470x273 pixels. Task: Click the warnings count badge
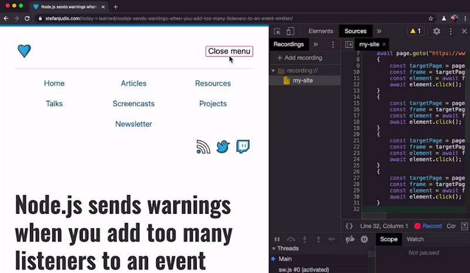tap(415, 31)
